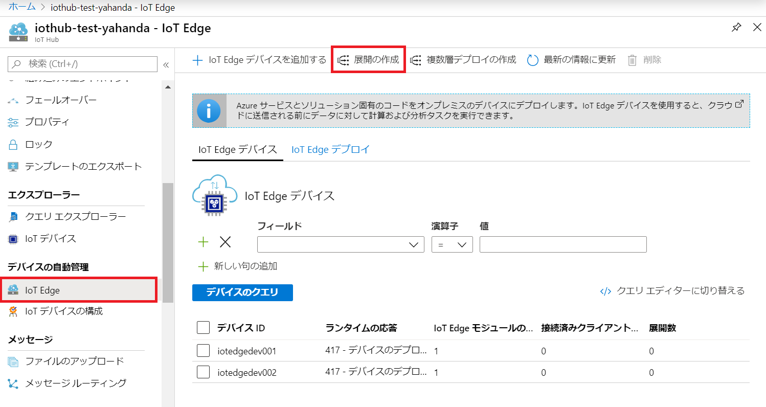Click the code icon for クエリ エディター
766x407 pixels.
pyautogui.click(x=605, y=291)
